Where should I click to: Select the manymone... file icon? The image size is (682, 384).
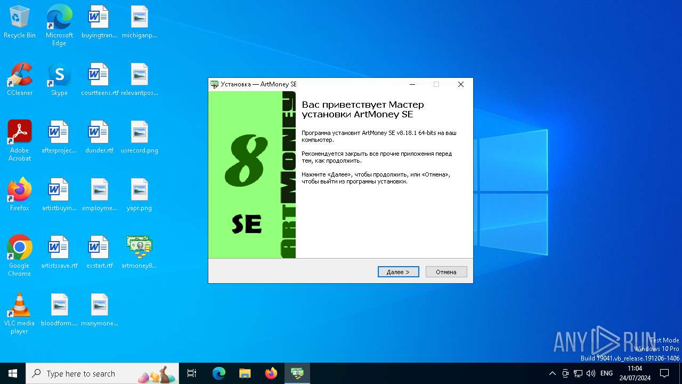click(99, 310)
